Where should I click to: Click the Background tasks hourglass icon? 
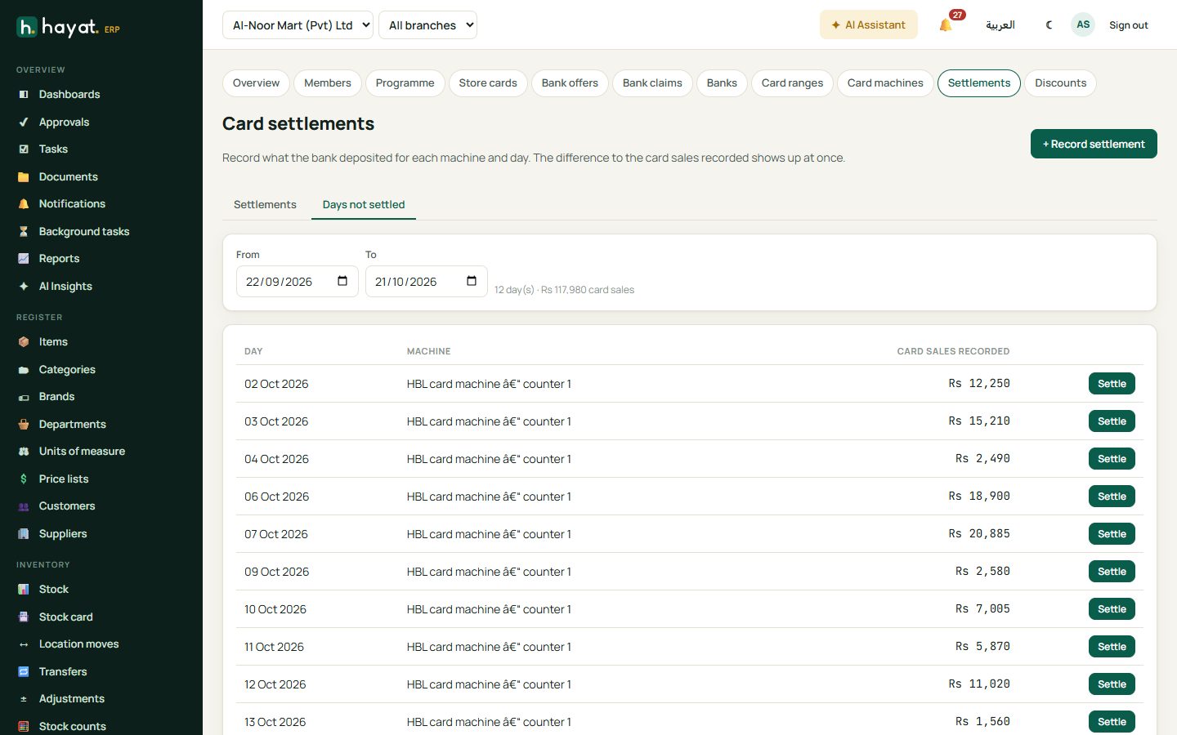(24, 232)
